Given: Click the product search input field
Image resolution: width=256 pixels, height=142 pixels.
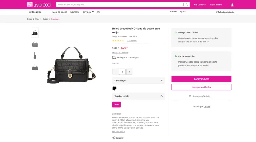Looking at the screenshot, I should point(119,5).
